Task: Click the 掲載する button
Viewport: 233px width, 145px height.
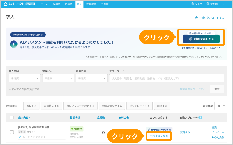Action: [x=31, y=106]
